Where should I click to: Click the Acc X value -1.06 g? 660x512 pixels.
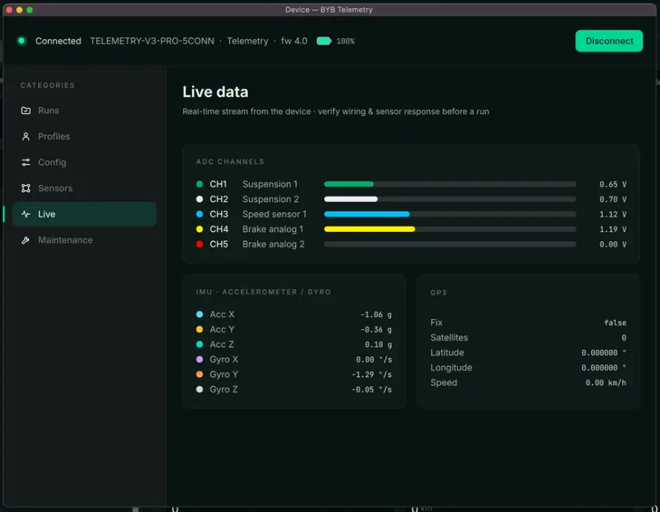[376, 315]
